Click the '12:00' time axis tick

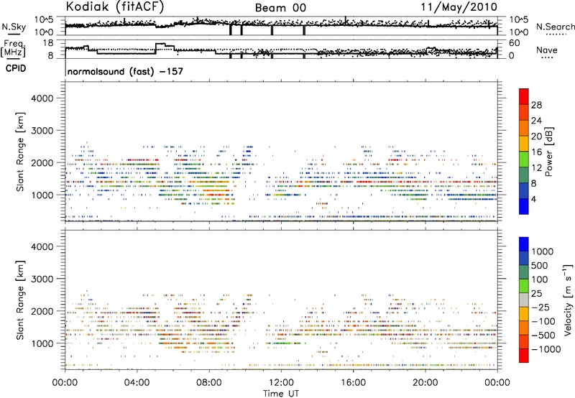tap(281, 383)
